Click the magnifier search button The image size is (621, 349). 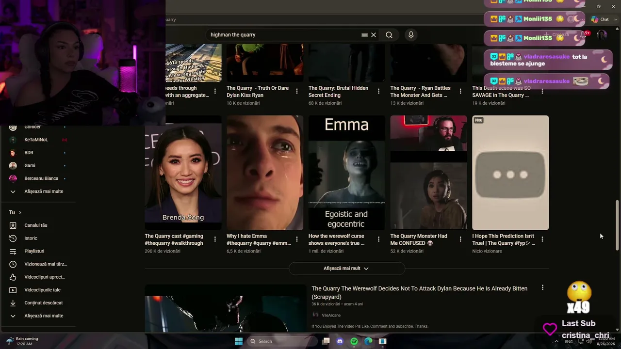(389, 35)
